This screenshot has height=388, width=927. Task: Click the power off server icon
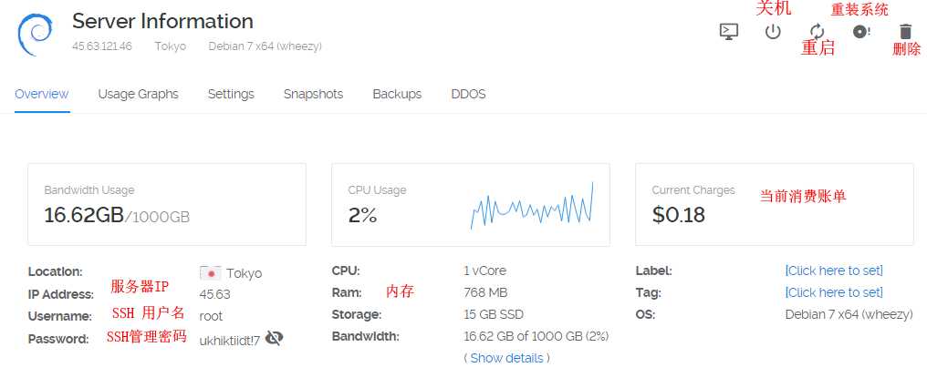[x=773, y=32]
